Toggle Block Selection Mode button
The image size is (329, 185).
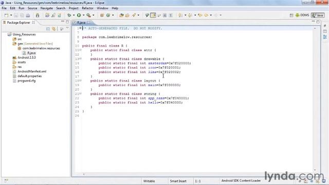pos(165,15)
